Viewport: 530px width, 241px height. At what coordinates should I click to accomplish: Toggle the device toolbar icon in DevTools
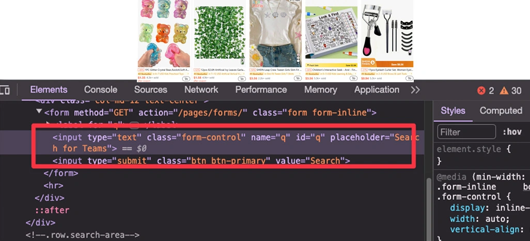coord(5,91)
